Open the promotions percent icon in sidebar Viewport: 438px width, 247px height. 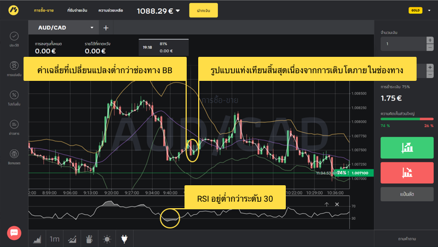coord(14,95)
